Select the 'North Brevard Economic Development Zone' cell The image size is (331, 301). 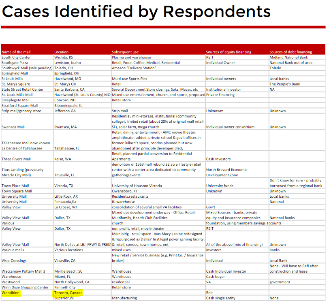pos(226,172)
